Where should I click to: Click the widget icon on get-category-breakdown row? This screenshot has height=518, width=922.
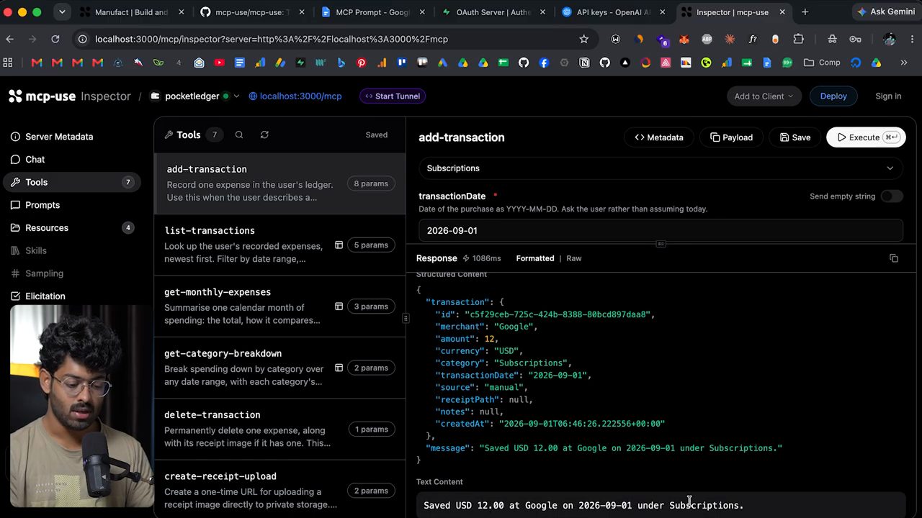point(339,368)
